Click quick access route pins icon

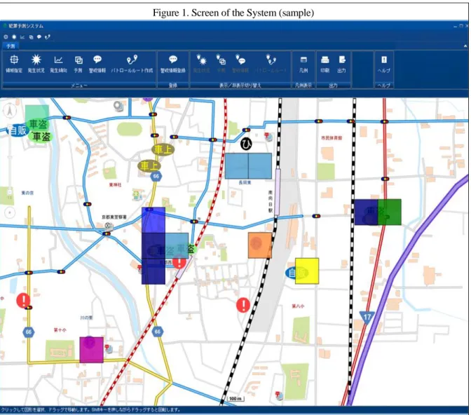[x=48, y=37]
